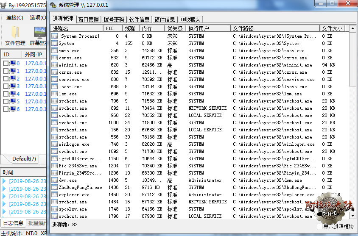The height and width of the screenshot is (236, 358).
Task: Select the winlogon.exe process icon
Action: point(54,144)
